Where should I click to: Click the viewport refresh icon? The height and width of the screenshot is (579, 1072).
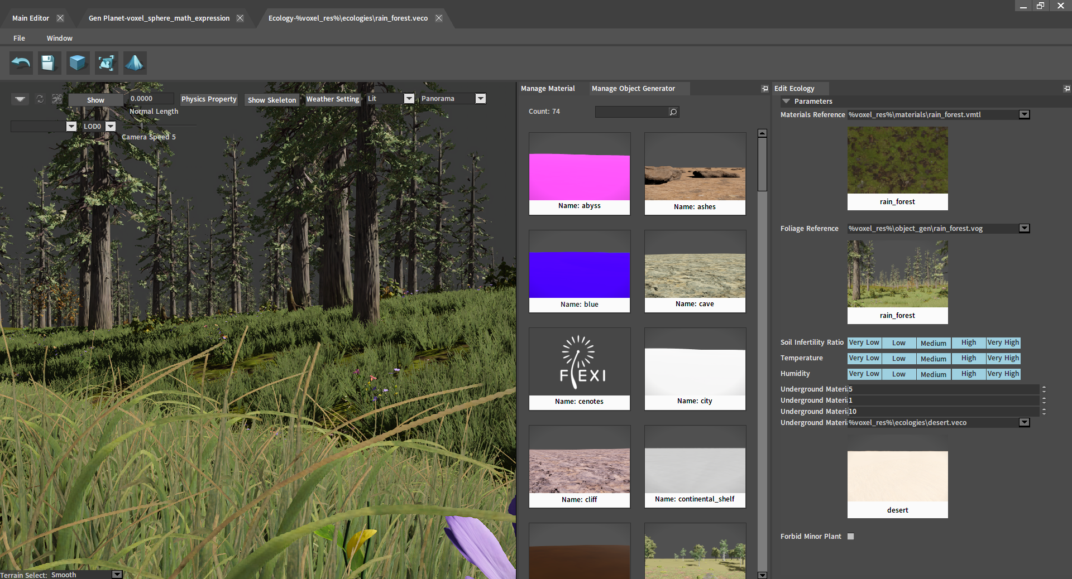40,99
